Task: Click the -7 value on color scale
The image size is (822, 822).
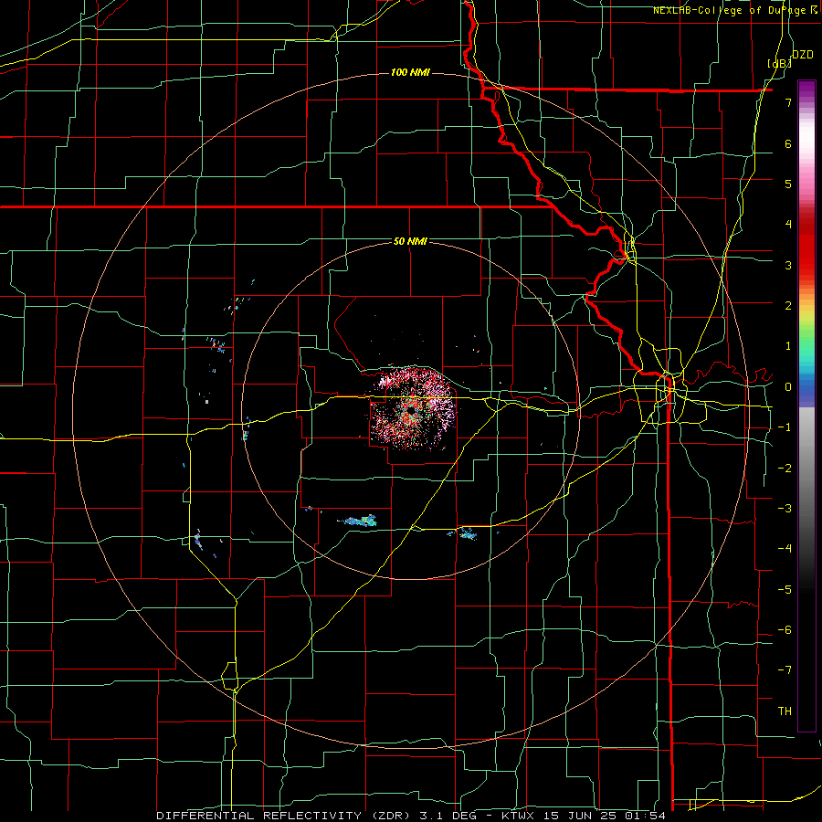Action: tap(785, 670)
